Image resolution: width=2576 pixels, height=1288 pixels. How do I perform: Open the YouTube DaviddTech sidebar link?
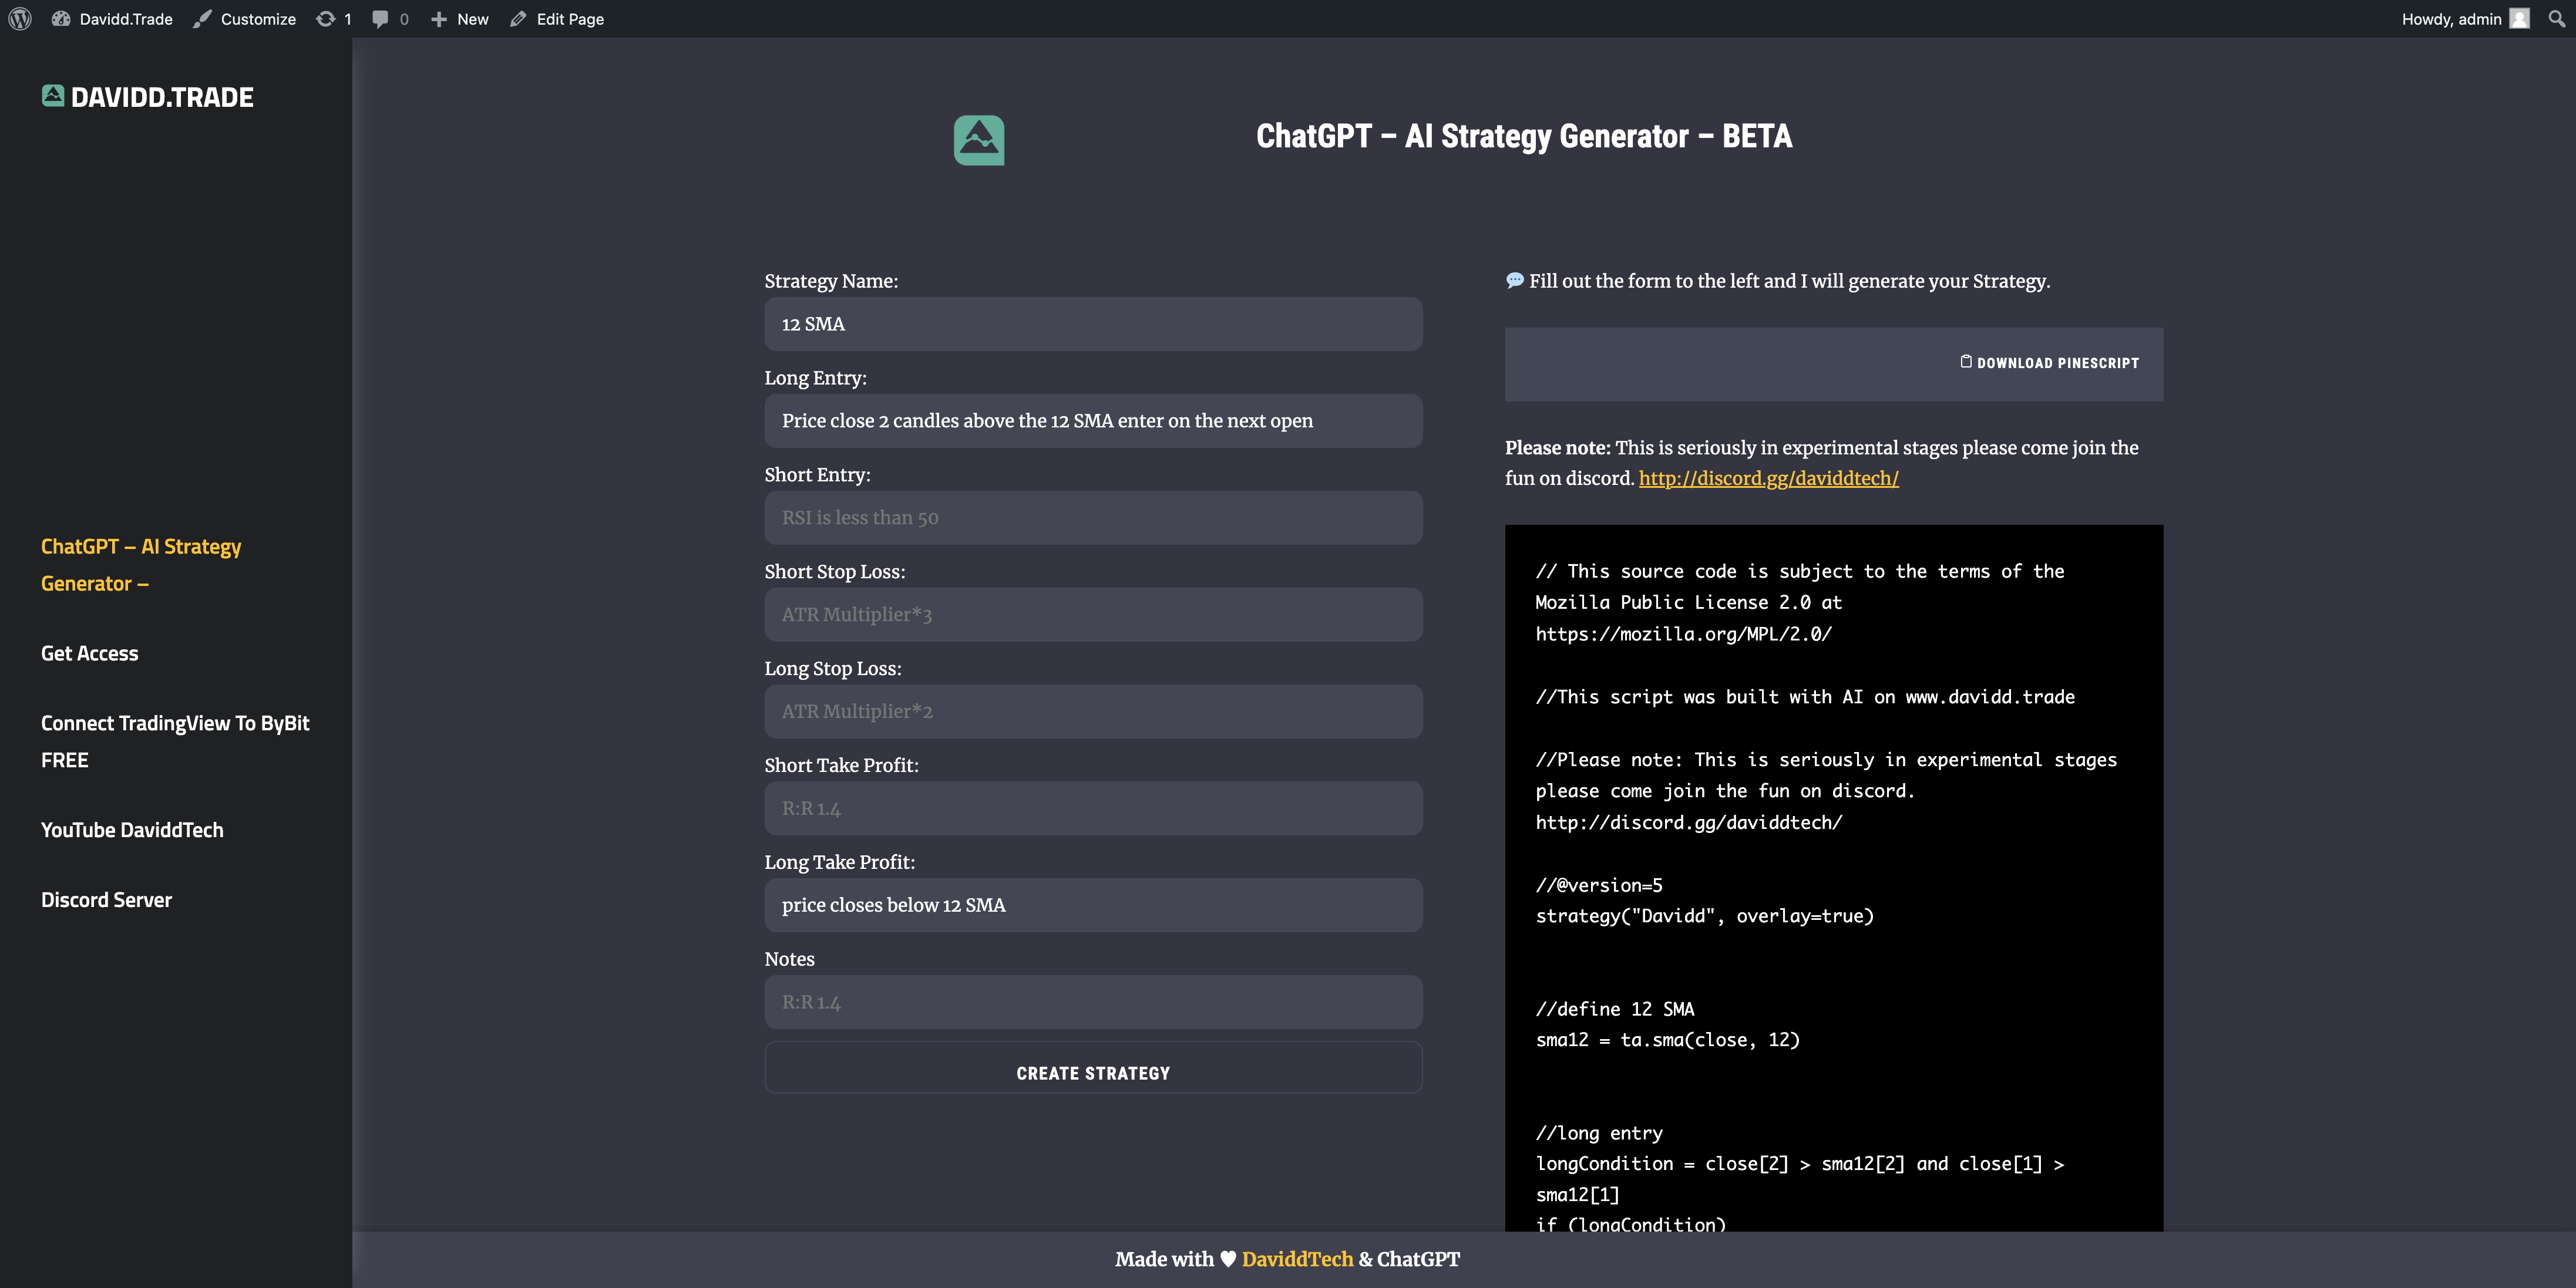(x=132, y=830)
